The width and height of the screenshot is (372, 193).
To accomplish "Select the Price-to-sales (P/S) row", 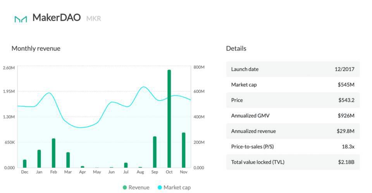I will 293,146.
